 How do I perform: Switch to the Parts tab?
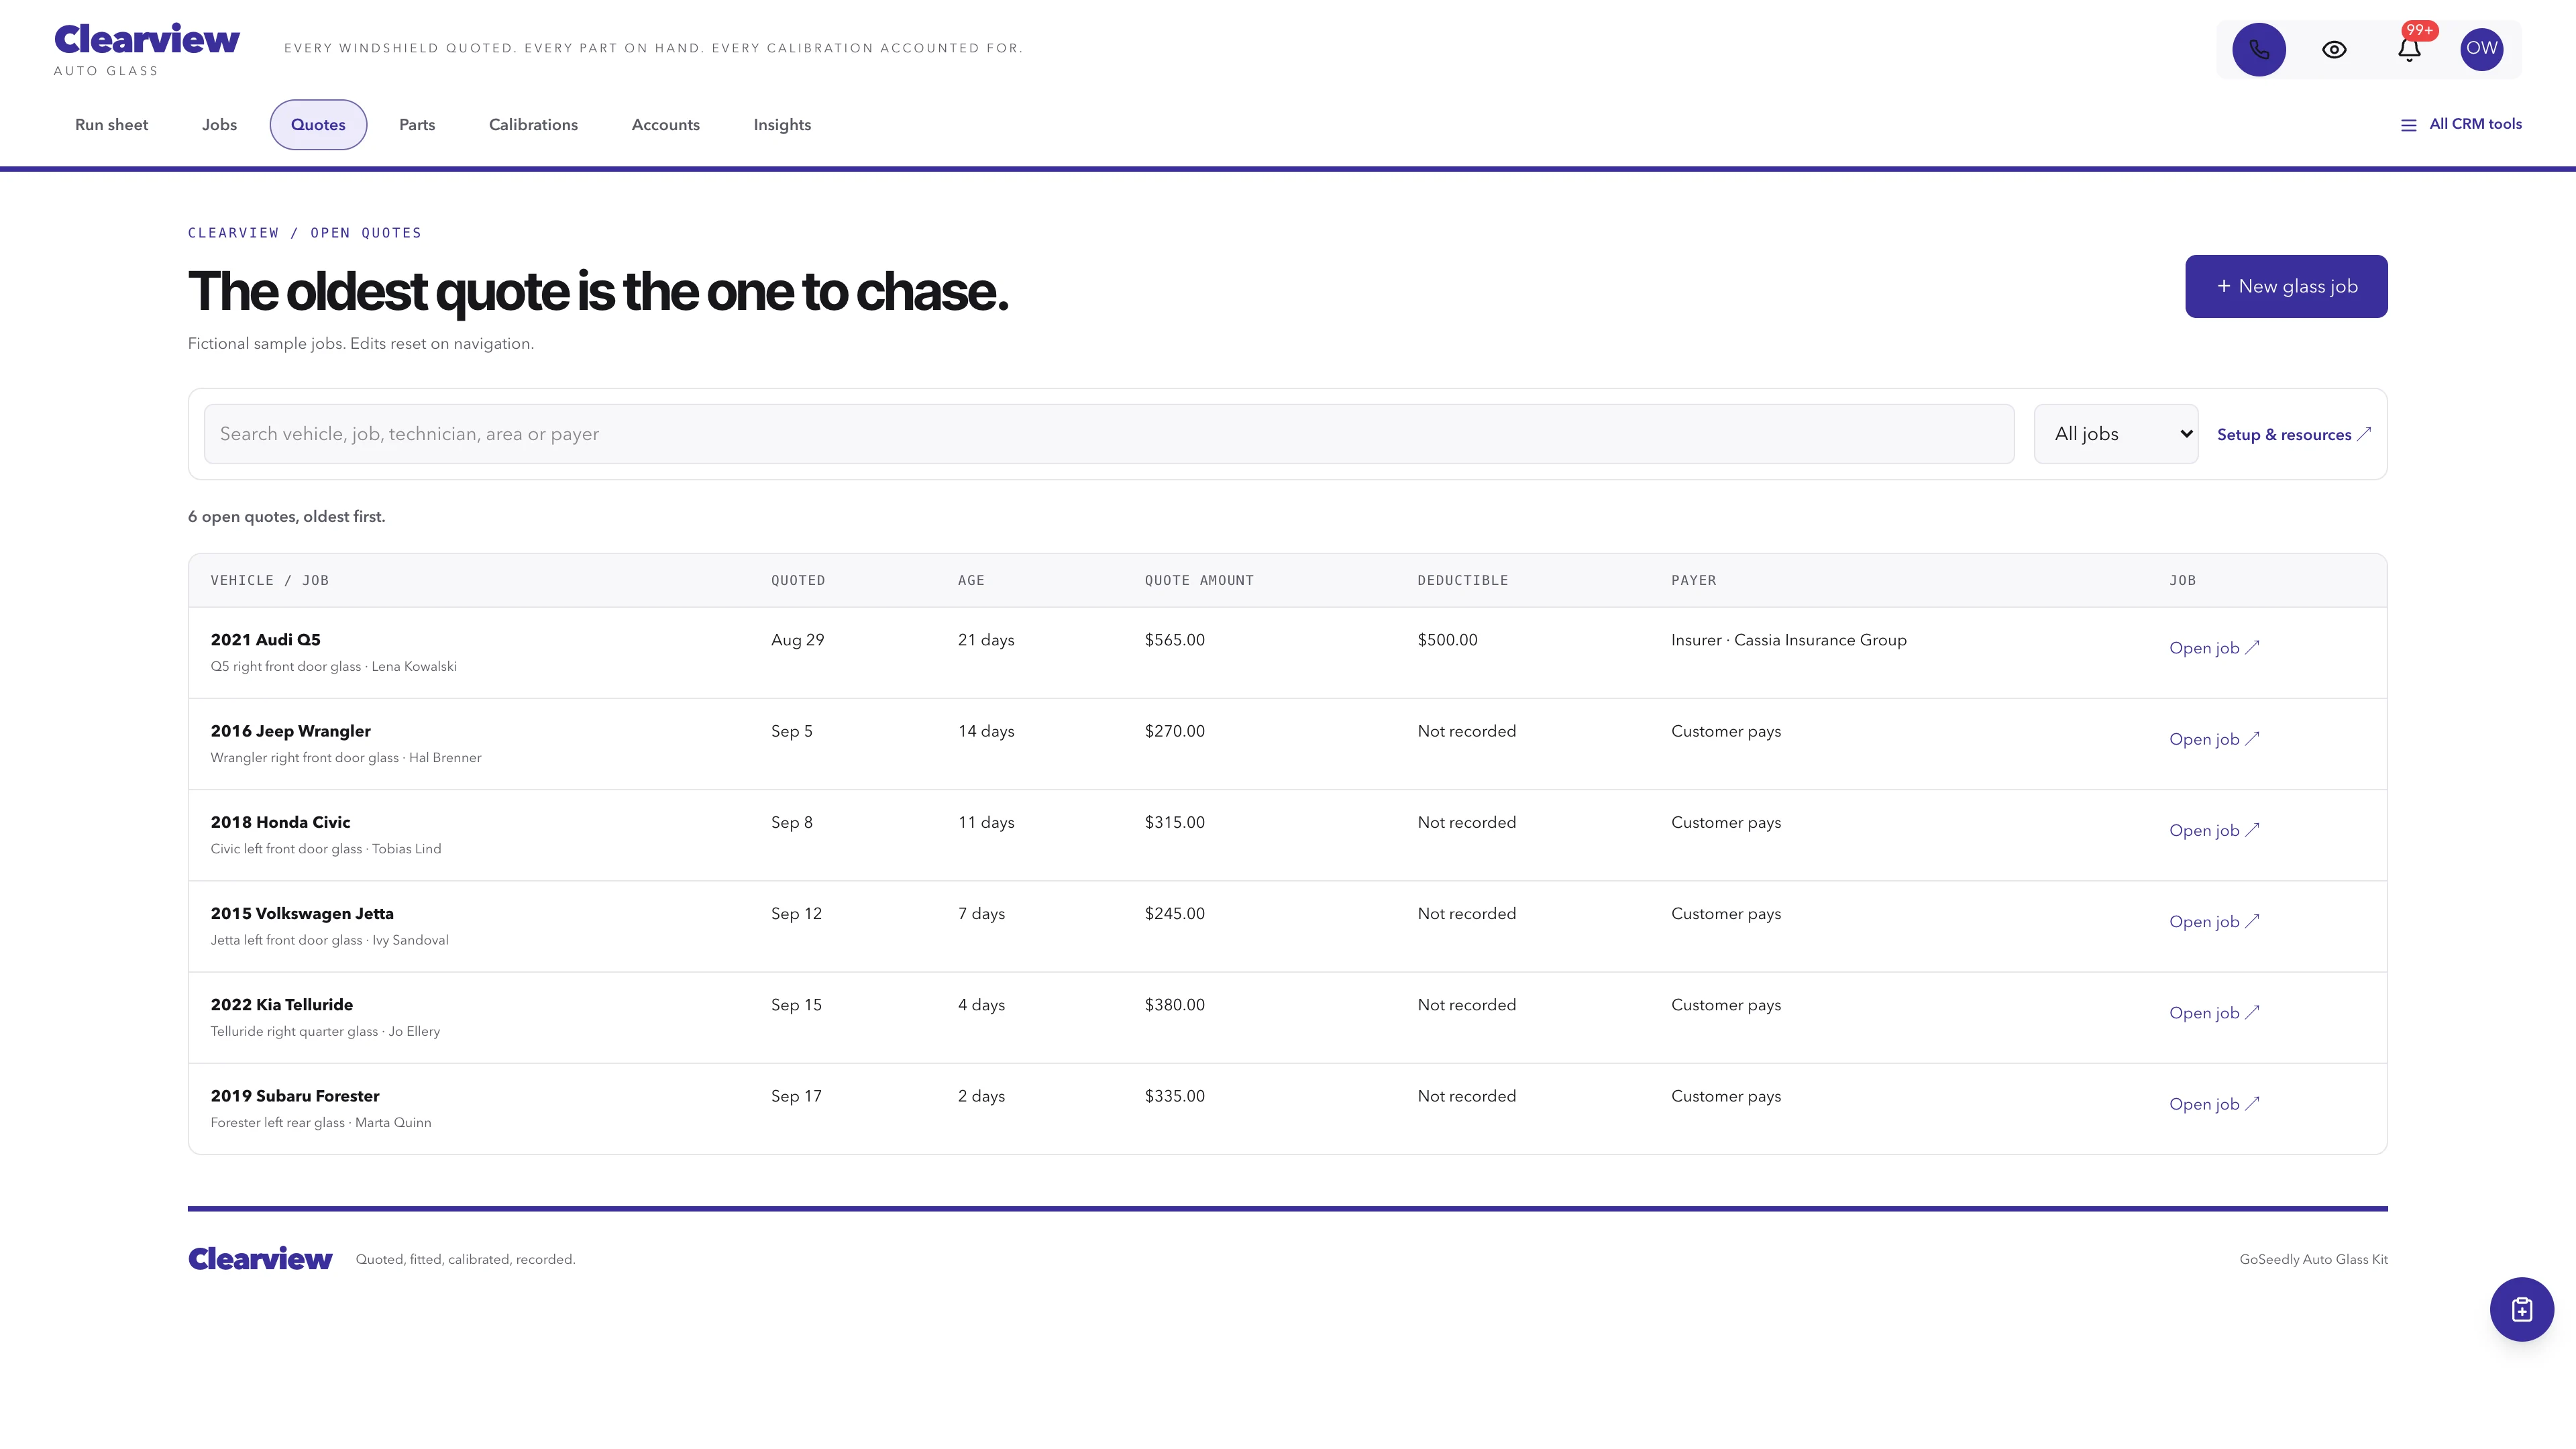417,125
